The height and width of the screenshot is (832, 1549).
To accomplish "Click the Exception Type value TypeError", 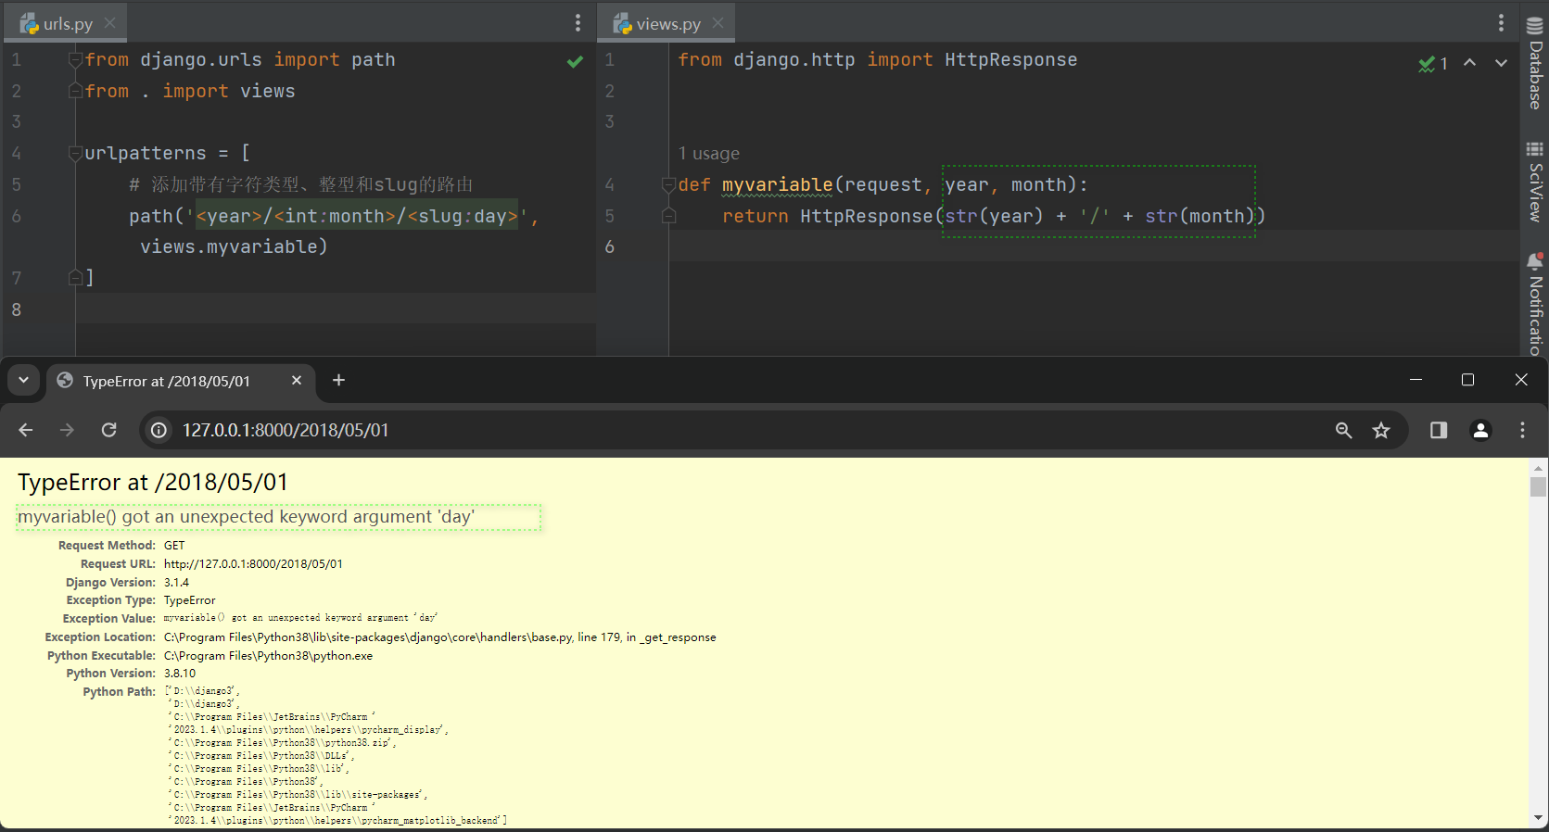I will coord(189,600).
